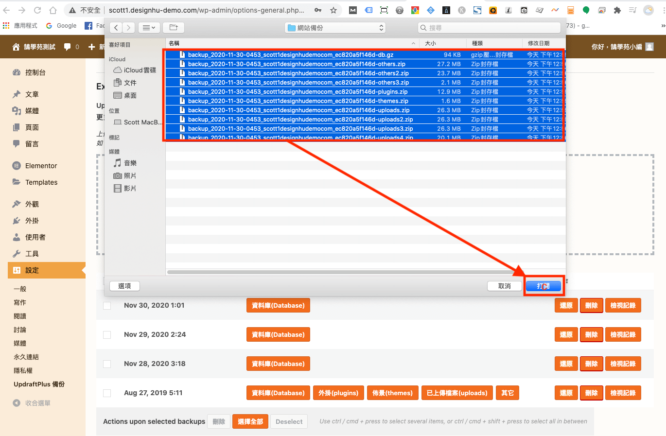The image size is (666, 436).
Task: Tick the Aug 27, 2019 5:11 backup checkbox
Action: tap(107, 393)
